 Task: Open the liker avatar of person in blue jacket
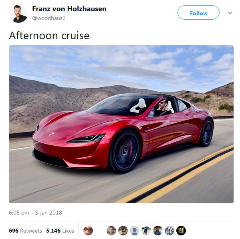coord(146,231)
